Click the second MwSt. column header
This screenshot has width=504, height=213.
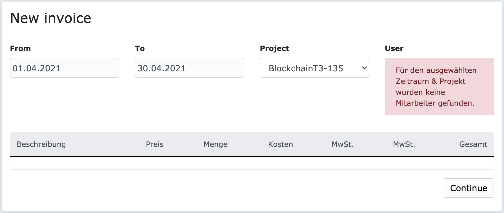point(404,144)
